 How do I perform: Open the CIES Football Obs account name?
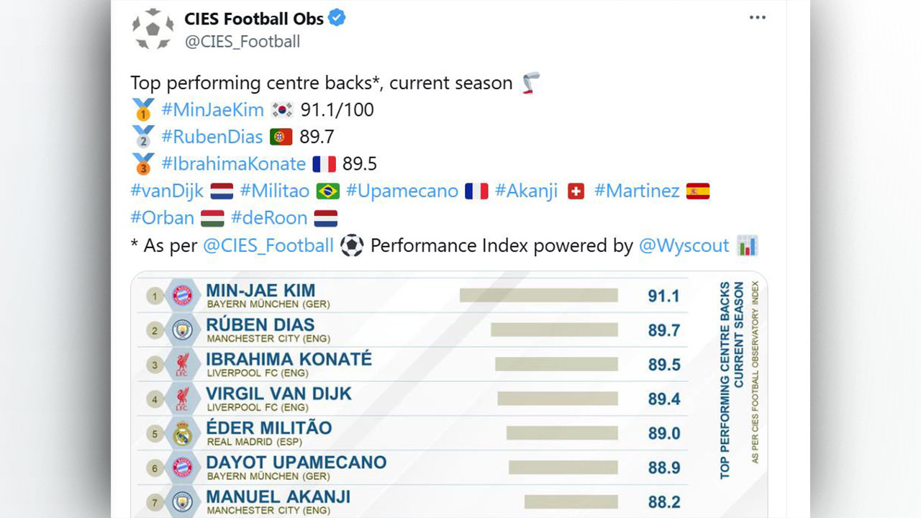click(x=254, y=19)
